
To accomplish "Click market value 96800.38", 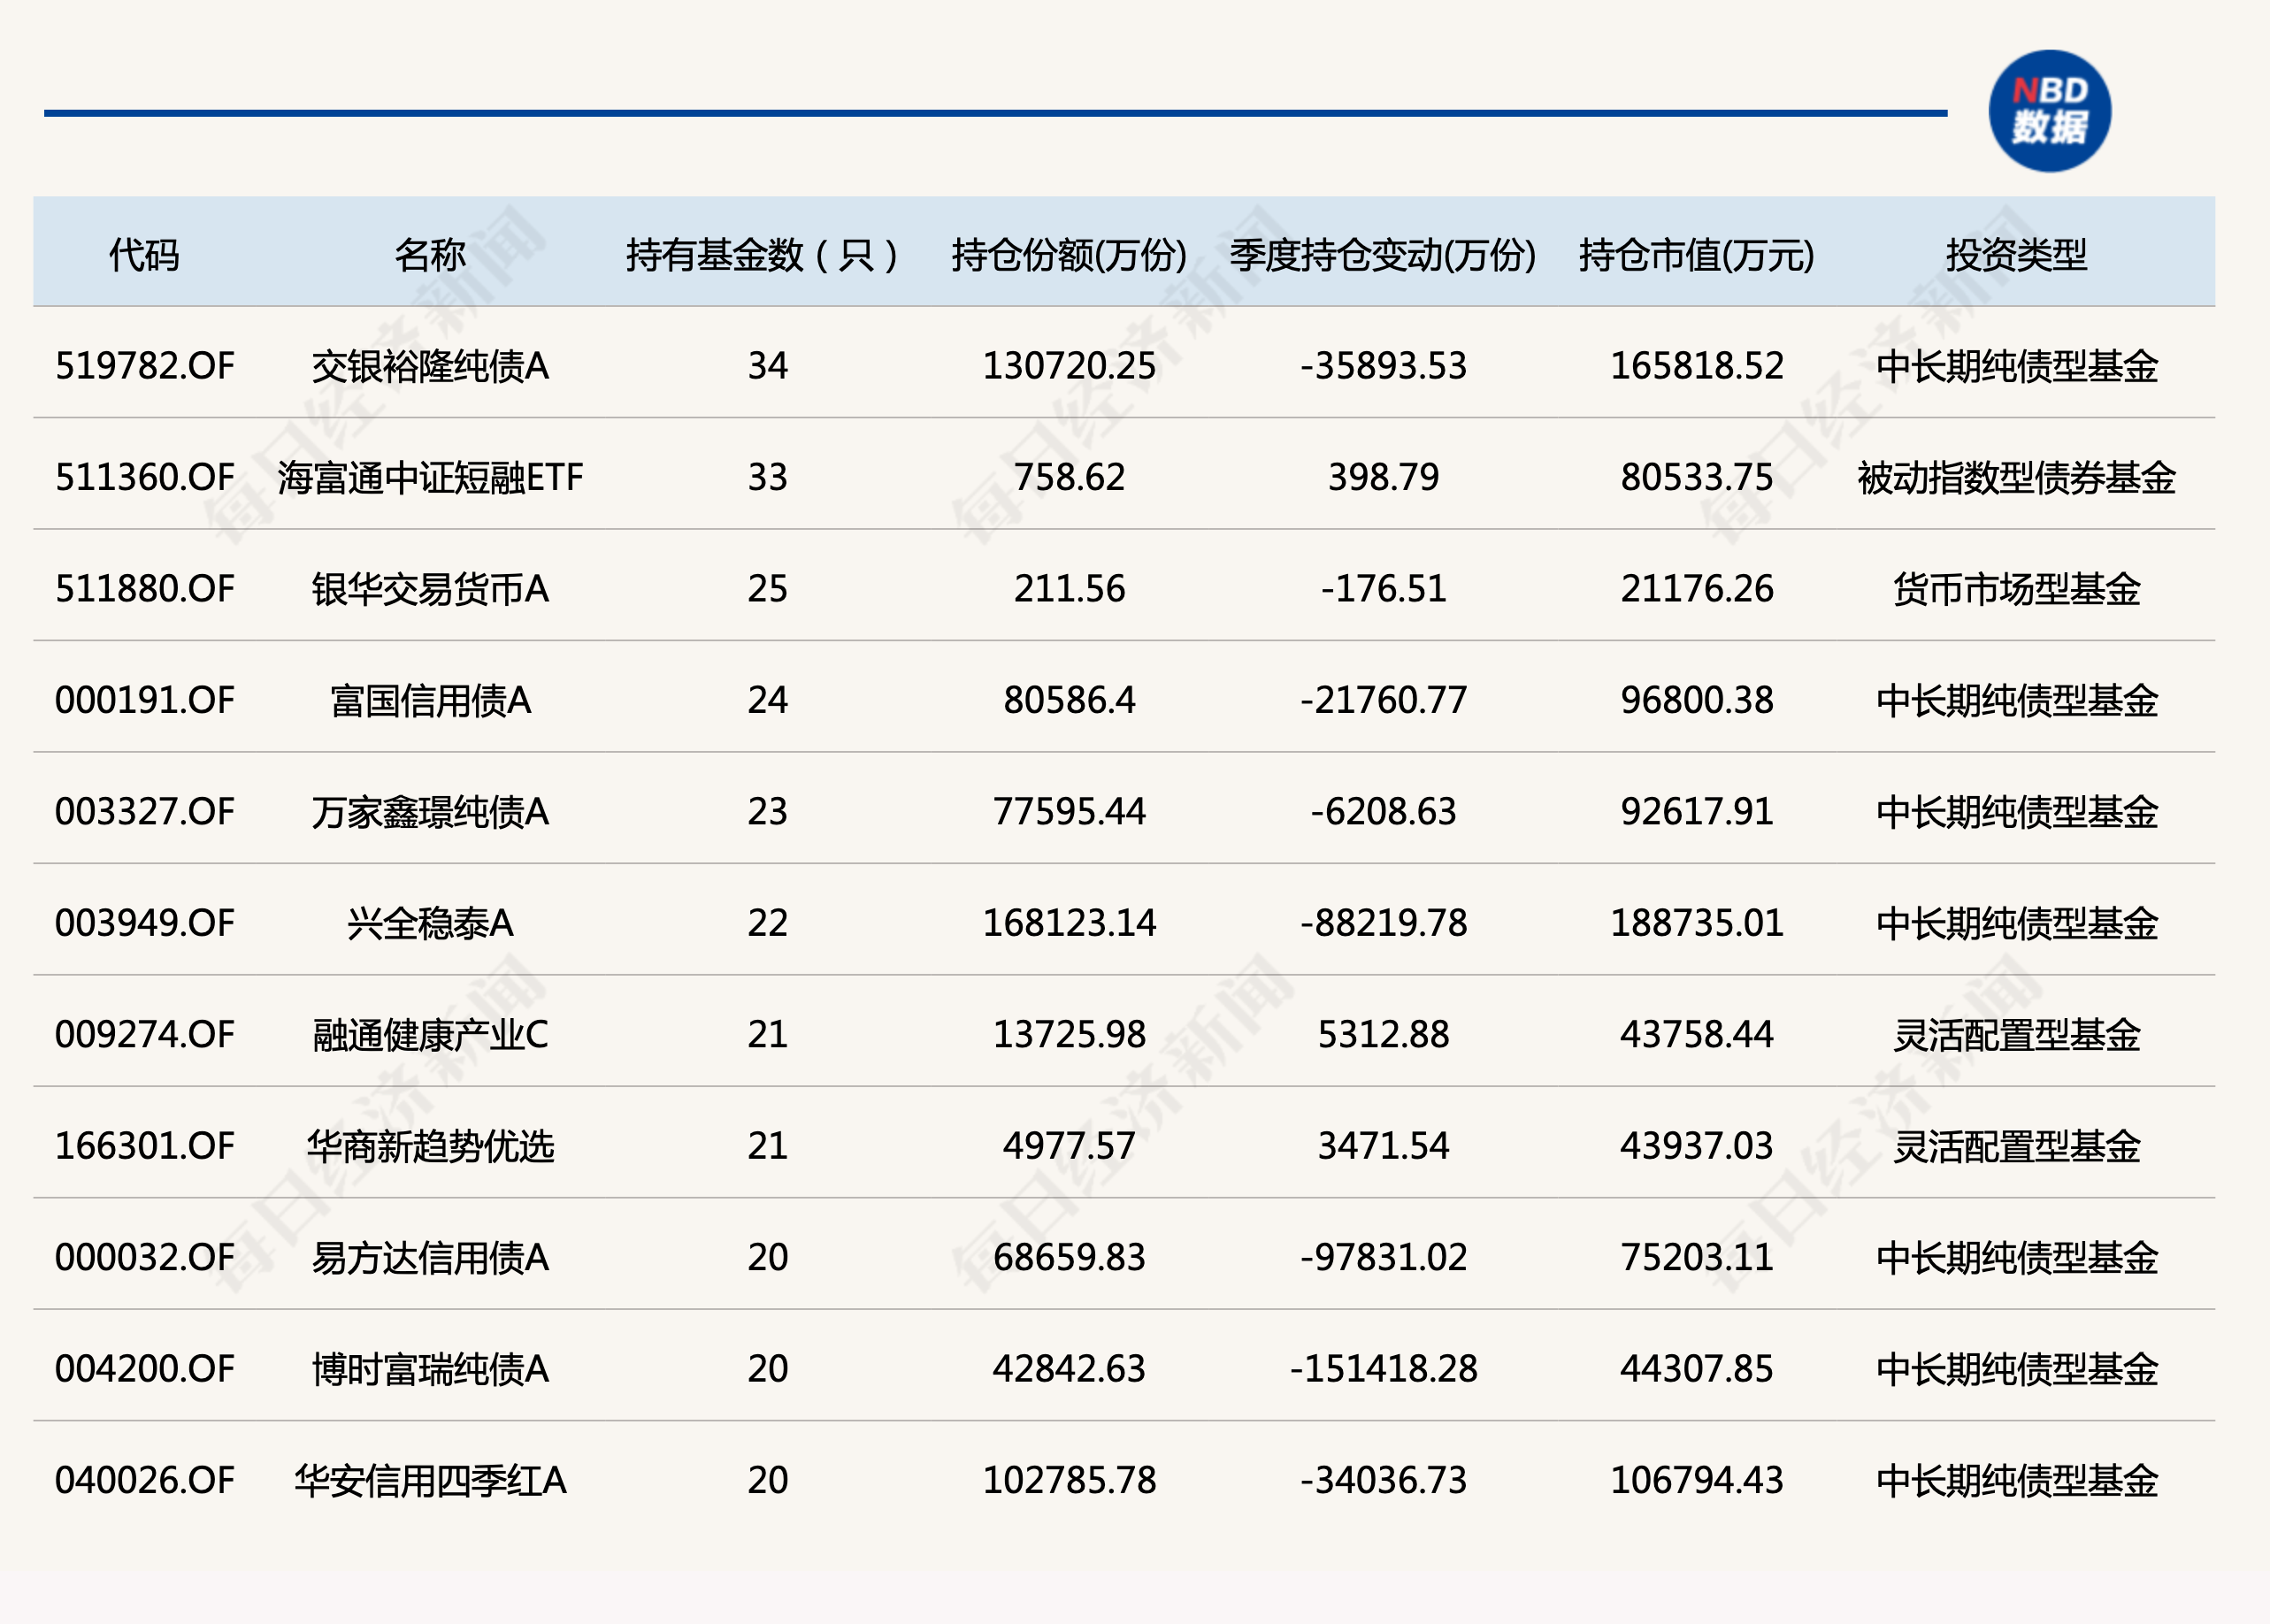I will click(1696, 700).
